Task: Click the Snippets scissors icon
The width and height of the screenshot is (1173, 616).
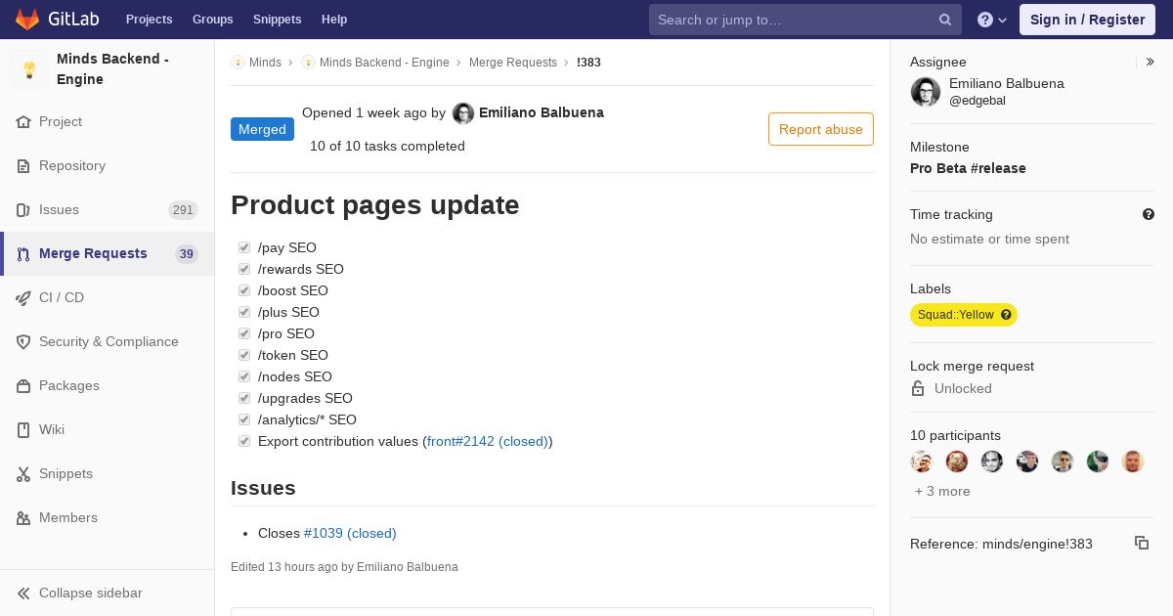Action: (23, 474)
